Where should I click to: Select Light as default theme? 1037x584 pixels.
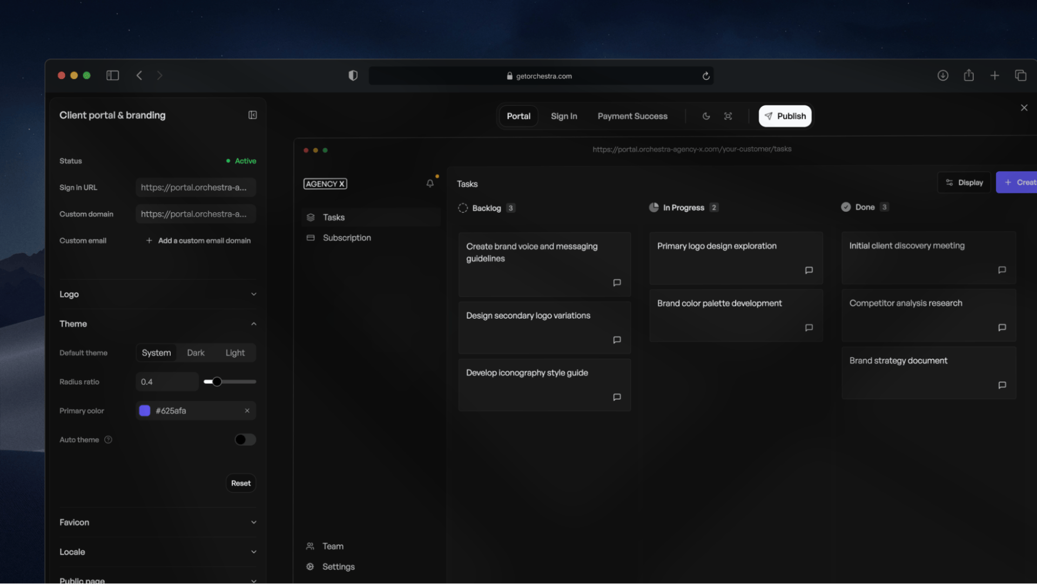235,353
